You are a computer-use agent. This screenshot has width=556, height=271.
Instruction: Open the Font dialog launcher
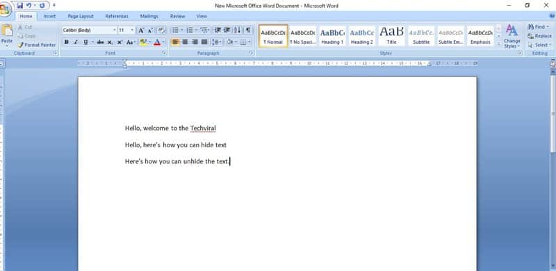coord(164,54)
